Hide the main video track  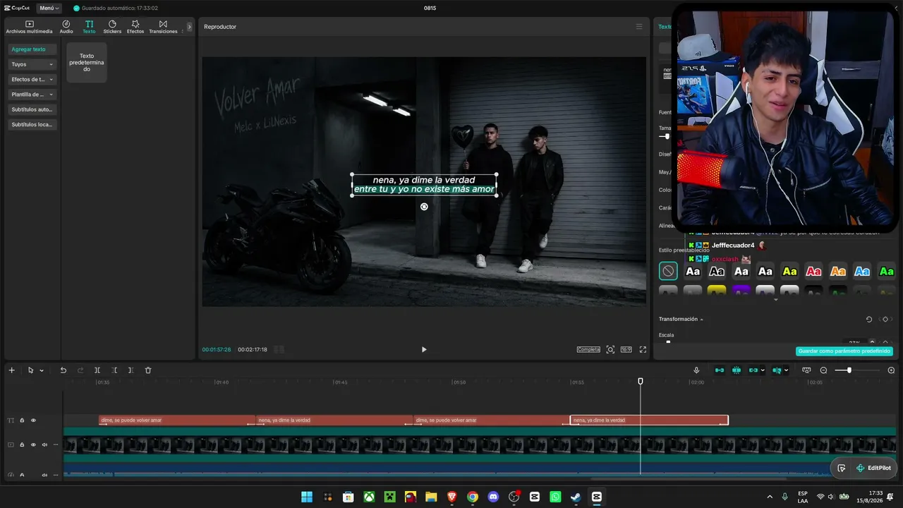coord(33,445)
